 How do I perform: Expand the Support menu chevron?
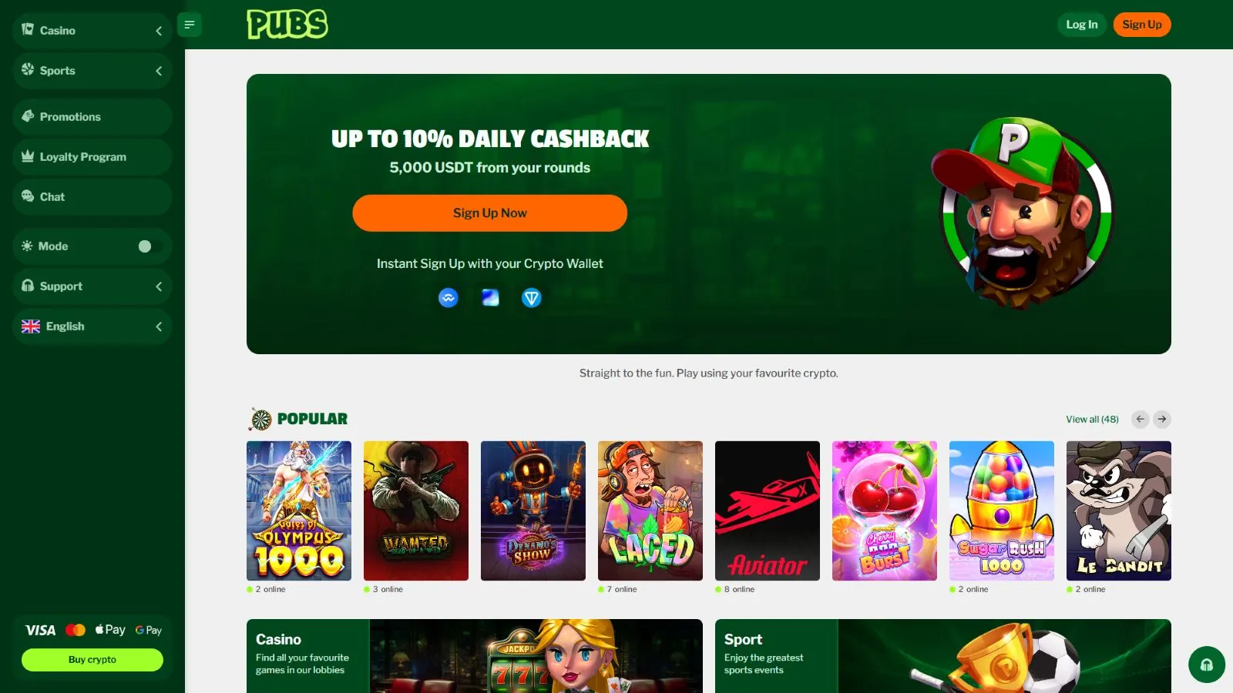159,286
